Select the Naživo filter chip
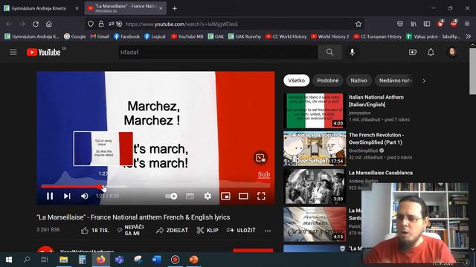476x267 pixels. point(358,81)
